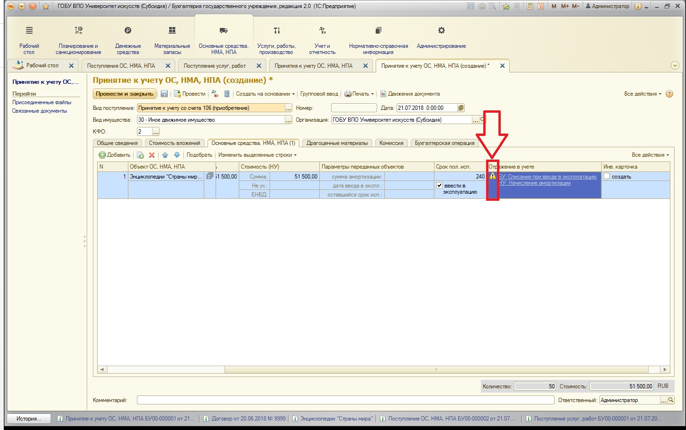This screenshot has width=686, height=430.
Task: Click into the Комментарий text field
Action: tap(345, 400)
